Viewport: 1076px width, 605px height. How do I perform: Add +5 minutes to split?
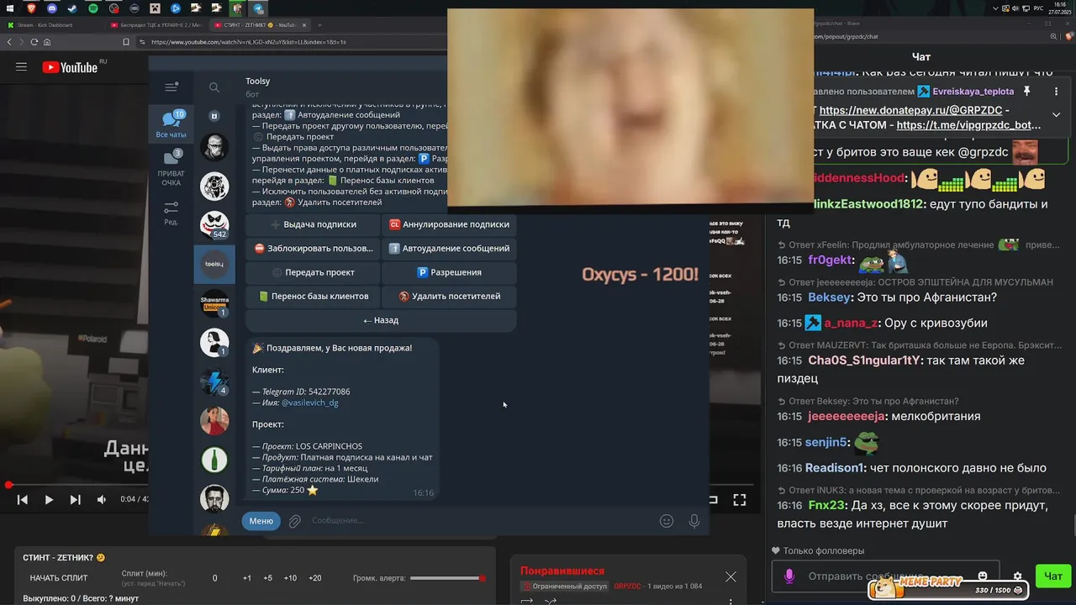(267, 578)
